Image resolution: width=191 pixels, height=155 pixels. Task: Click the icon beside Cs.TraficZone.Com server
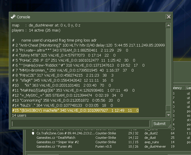point(33,133)
